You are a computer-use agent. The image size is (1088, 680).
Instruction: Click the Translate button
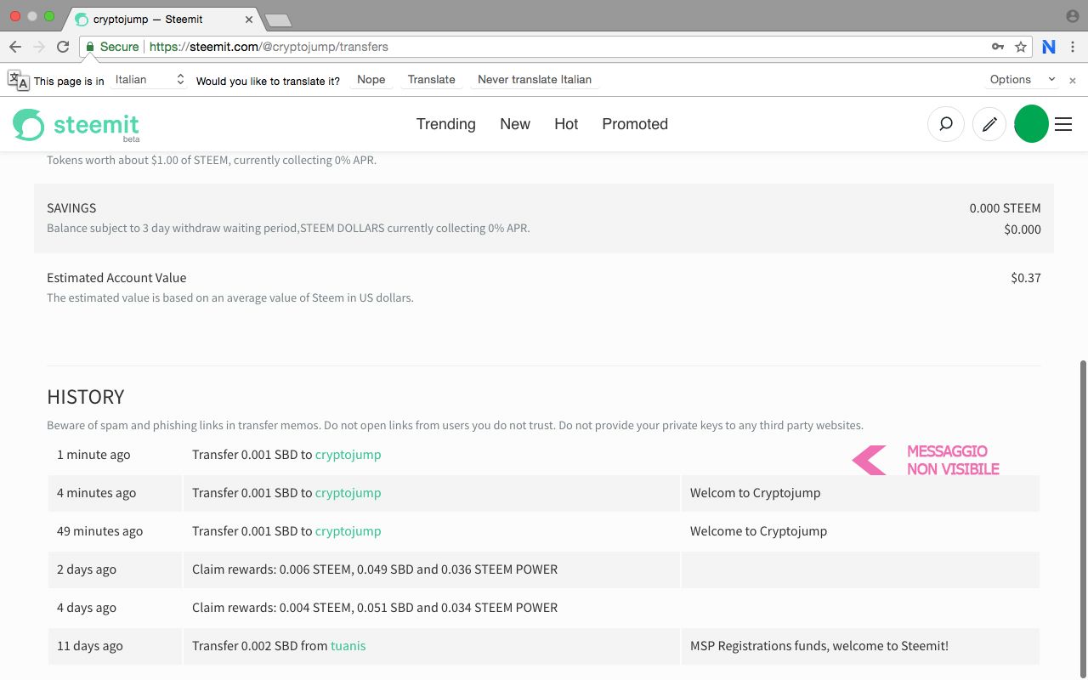431,79
